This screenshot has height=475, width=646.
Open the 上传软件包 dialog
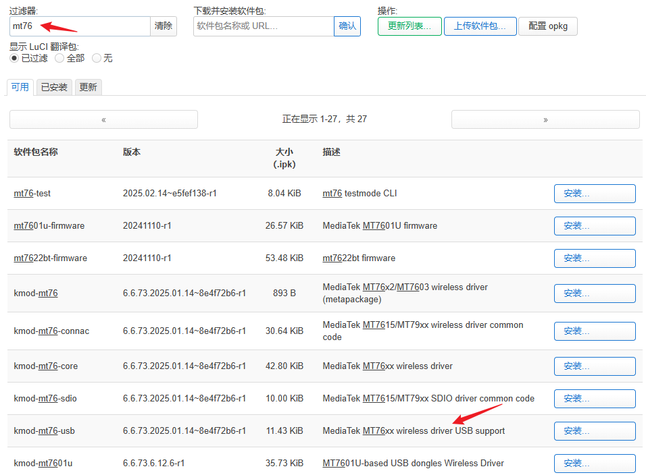(x=479, y=26)
